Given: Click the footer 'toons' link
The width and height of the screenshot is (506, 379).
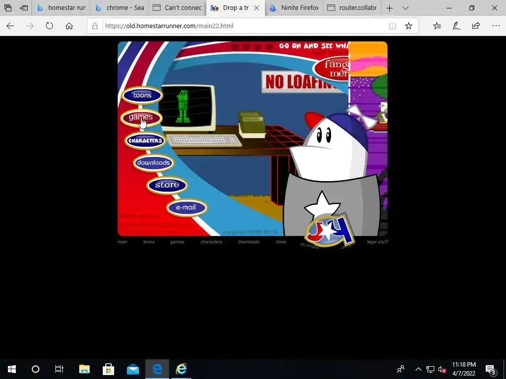Looking at the screenshot, I should 149,242.
